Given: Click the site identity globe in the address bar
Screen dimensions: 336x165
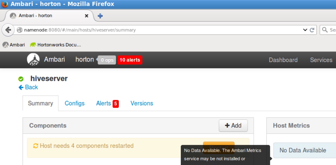Looking at the screenshot, I should click(x=19, y=30).
